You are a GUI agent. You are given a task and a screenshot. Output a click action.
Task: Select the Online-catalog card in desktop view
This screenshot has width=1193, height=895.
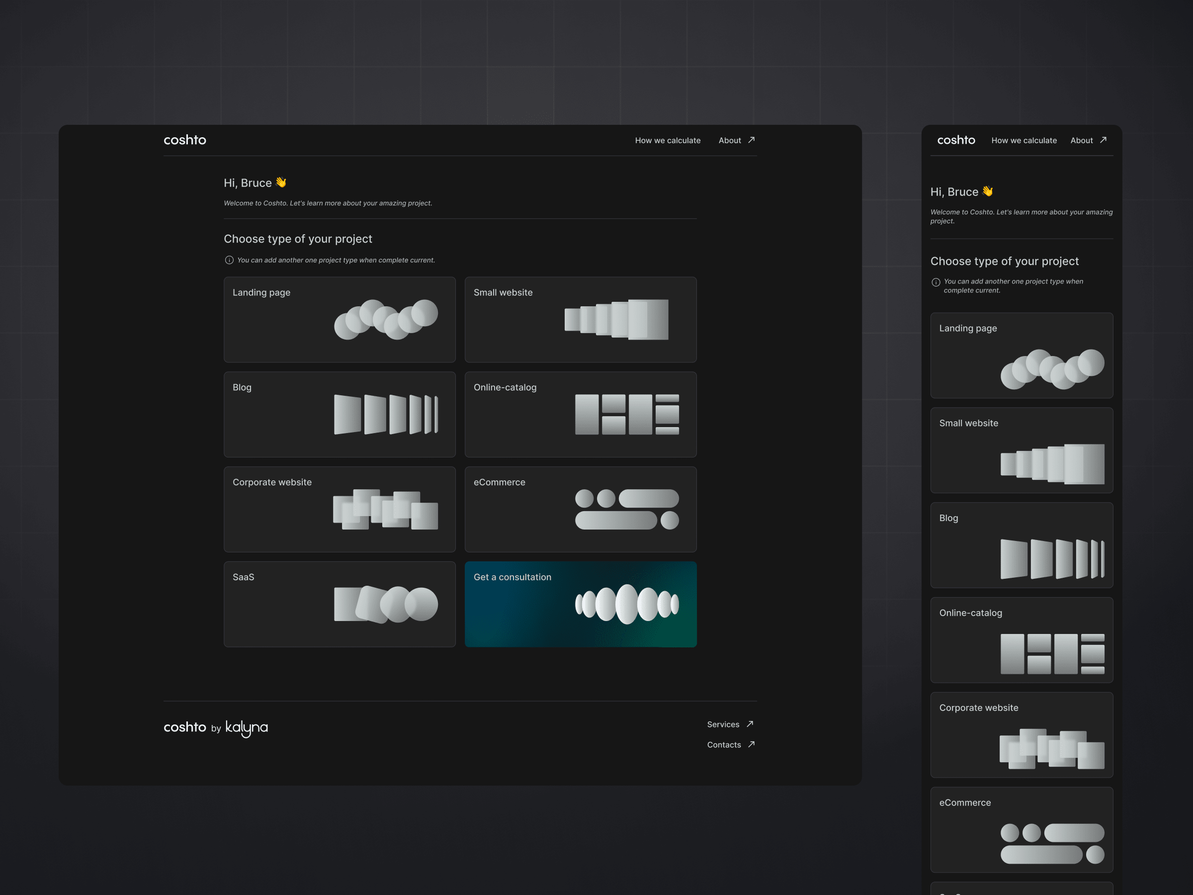(581, 414)
